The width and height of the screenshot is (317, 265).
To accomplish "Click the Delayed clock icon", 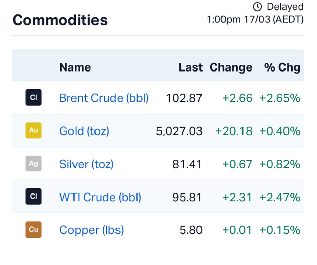I will (x=258, y=7).
